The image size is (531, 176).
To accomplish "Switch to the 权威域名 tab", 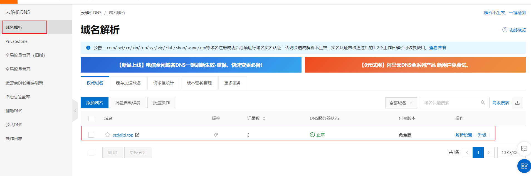I will tap(95, 83).
